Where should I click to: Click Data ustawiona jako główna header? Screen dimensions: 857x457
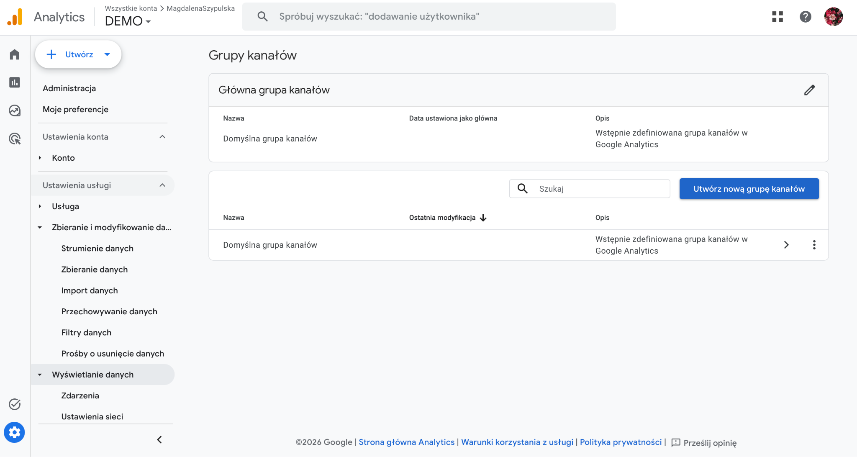(453, 118)
